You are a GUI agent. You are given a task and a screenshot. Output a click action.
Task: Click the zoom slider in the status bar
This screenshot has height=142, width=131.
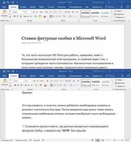[x=115, y=140]
